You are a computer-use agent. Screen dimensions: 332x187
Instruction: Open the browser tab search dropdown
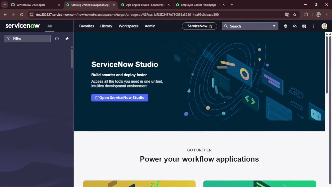[x=4, y=5]
